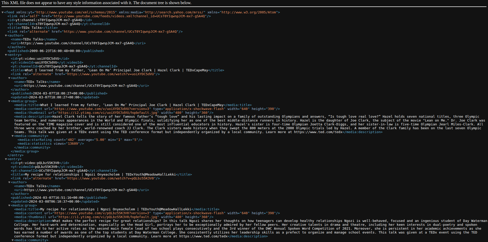Click the watch?v=pQLbz55K3V0 link href
Viewport: 488px width, 242px height.
[111, 178]
